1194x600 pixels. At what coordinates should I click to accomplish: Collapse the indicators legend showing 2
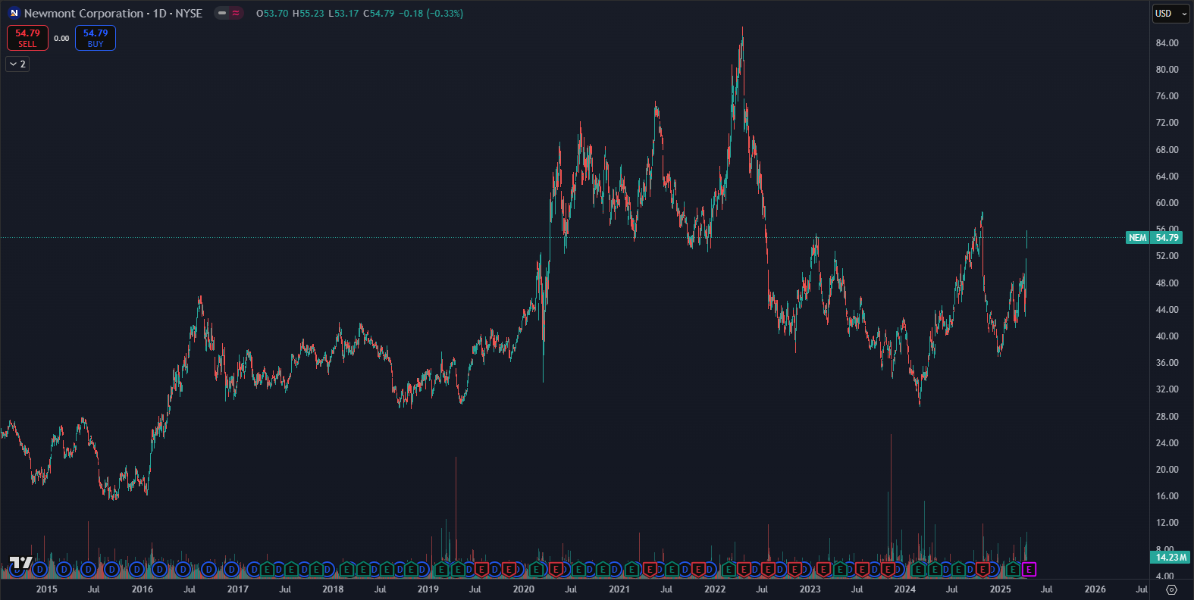click(x=17, y=64)
